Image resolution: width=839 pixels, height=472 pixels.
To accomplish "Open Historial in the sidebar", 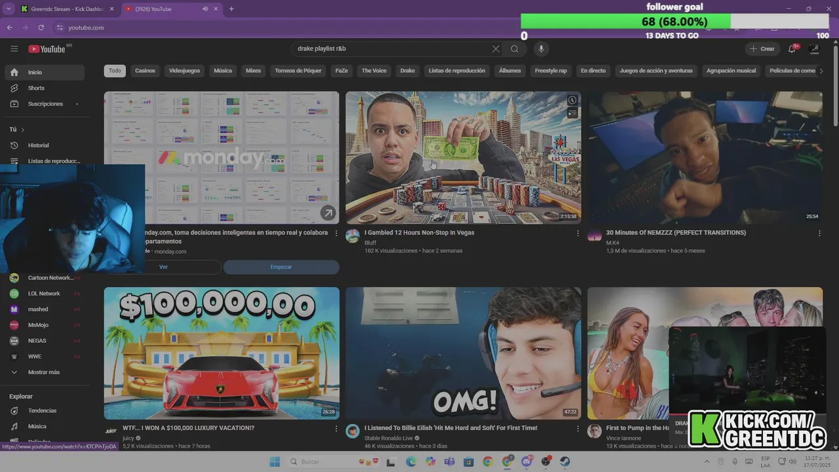I will [x=45, y=145].
